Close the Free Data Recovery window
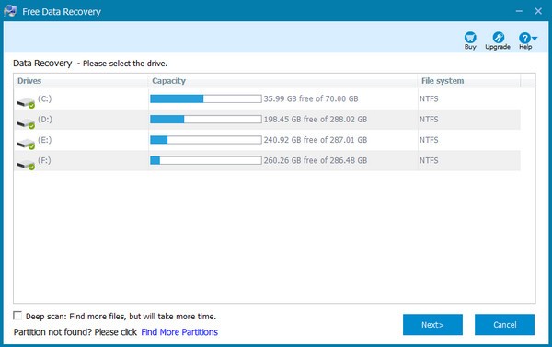This screenshot has width=552, height=347. point(538,11)
